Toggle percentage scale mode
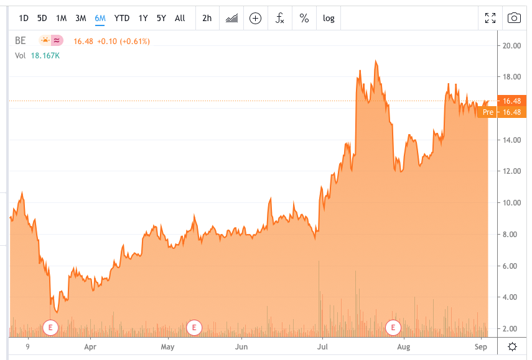Image resolution: width=532 pixels, height=360 pixels. 304,18
